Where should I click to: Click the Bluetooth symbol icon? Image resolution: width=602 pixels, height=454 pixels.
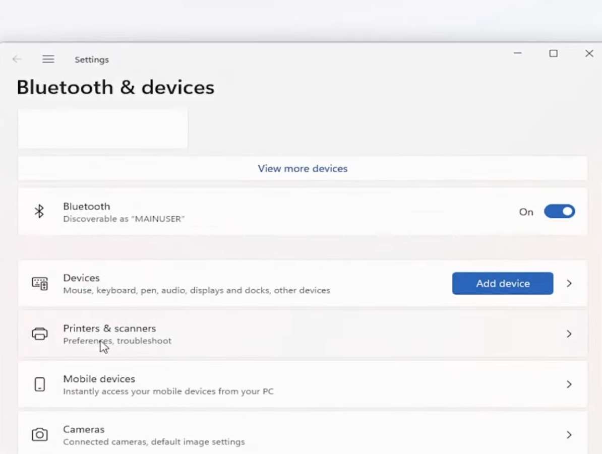39,212
